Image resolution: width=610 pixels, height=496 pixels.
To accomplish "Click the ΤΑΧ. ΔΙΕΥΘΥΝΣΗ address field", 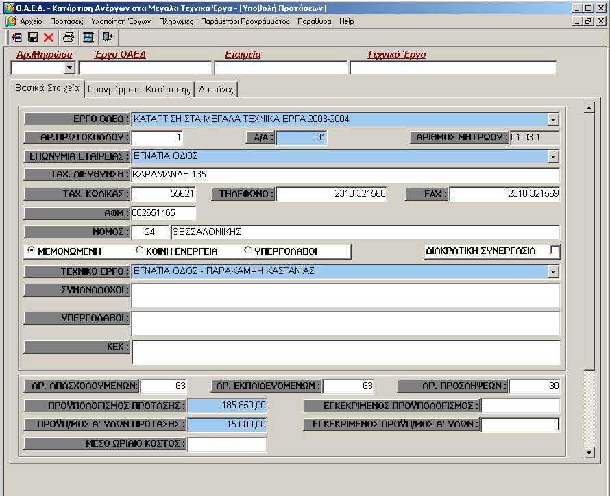I will pos(345,175).
